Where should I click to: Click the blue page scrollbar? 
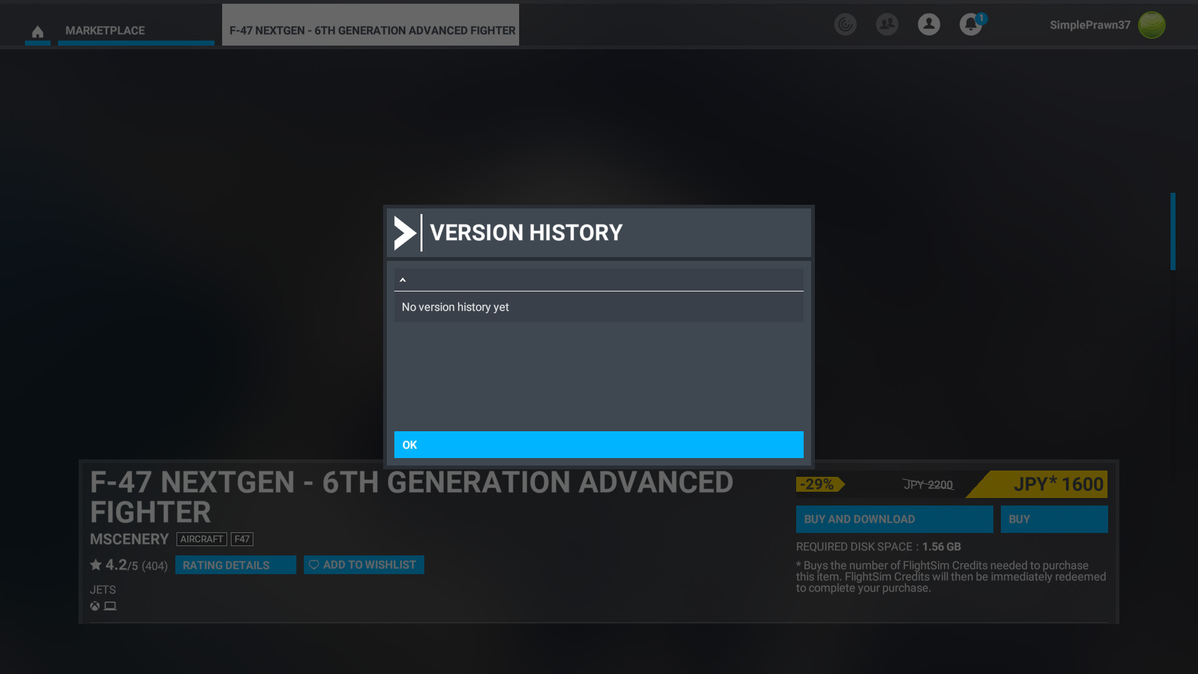point(1172,231)
